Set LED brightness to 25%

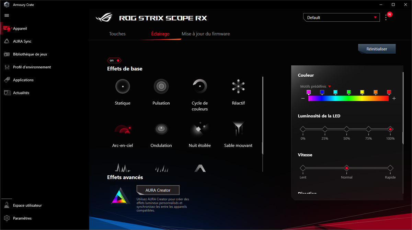pyautogui.click(x=325, y=129)
